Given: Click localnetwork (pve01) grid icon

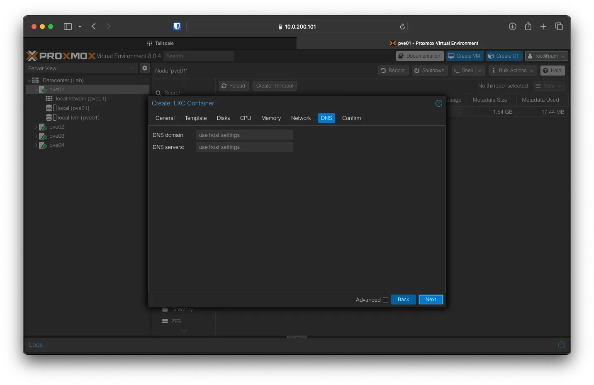Looking at the screenshot, I should (x=49, y=99).
